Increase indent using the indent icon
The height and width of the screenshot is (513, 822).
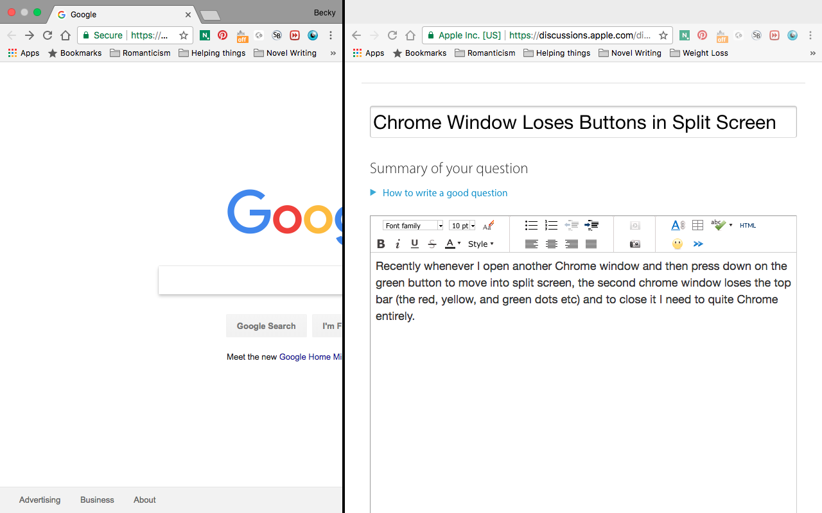[x=591, y=225]
